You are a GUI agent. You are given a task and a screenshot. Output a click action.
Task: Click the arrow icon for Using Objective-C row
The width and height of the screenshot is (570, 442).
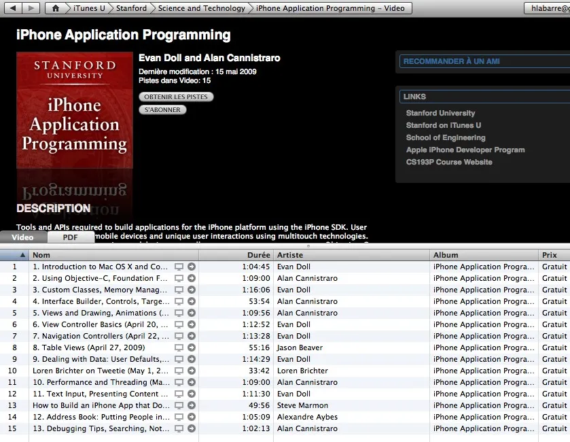192,278
